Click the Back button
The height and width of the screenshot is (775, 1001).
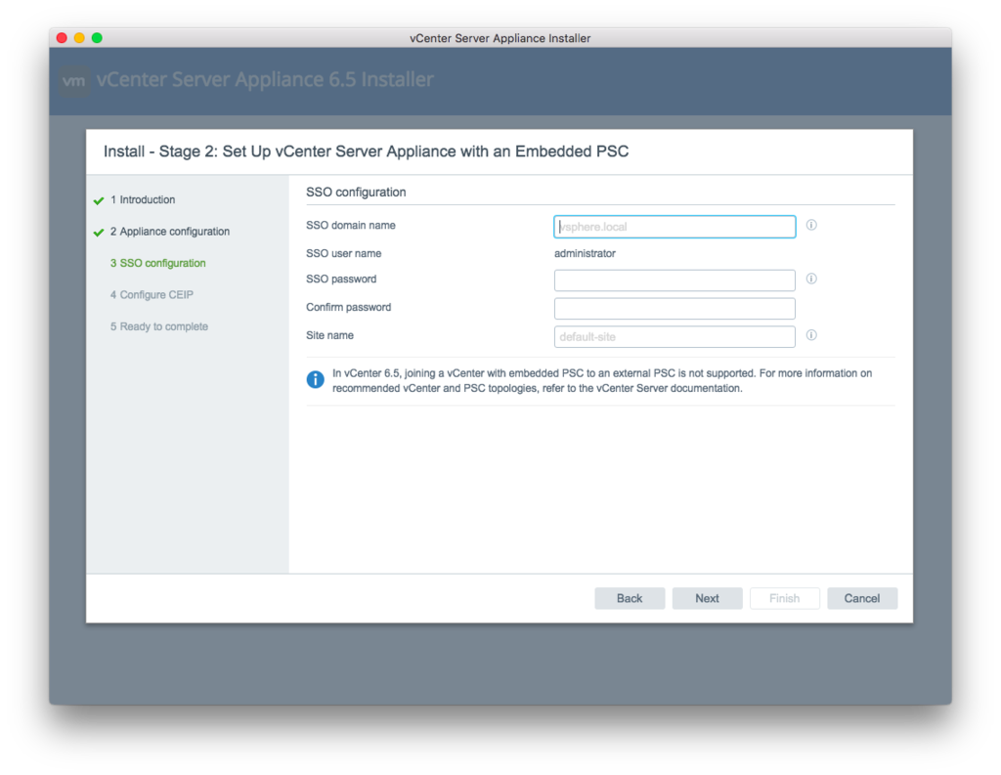pos(630,598)
